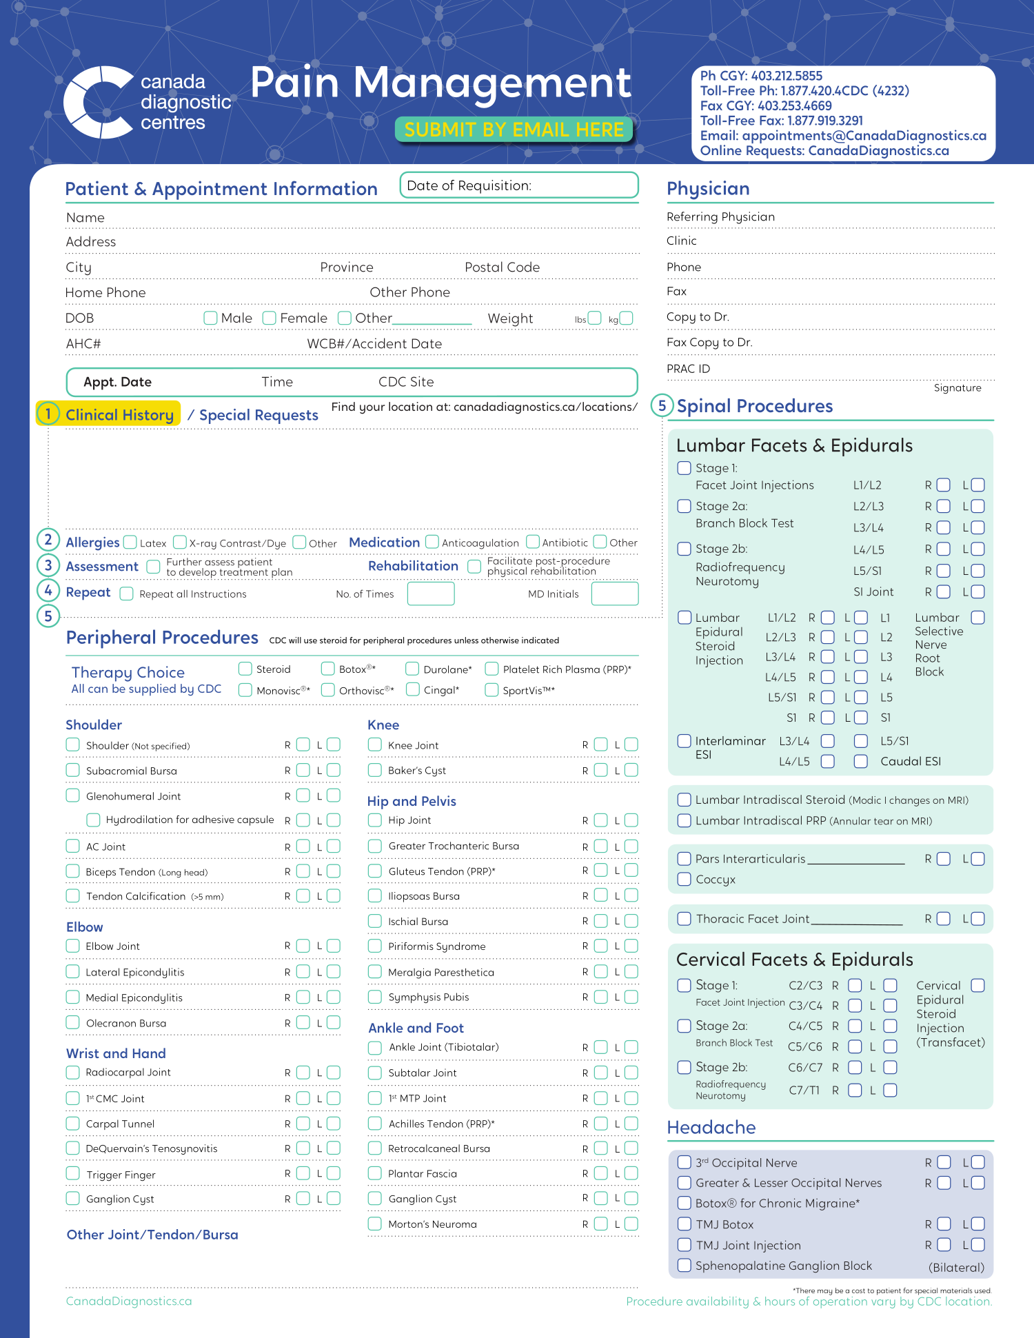Check Botox for Chronic Migraine box
The height and width of the screenshot is (1338, 1034).
click(x=684, y=1203)
